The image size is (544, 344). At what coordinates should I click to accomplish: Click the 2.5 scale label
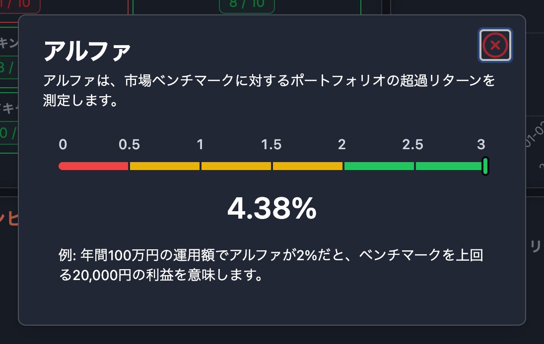coord(413,145)
